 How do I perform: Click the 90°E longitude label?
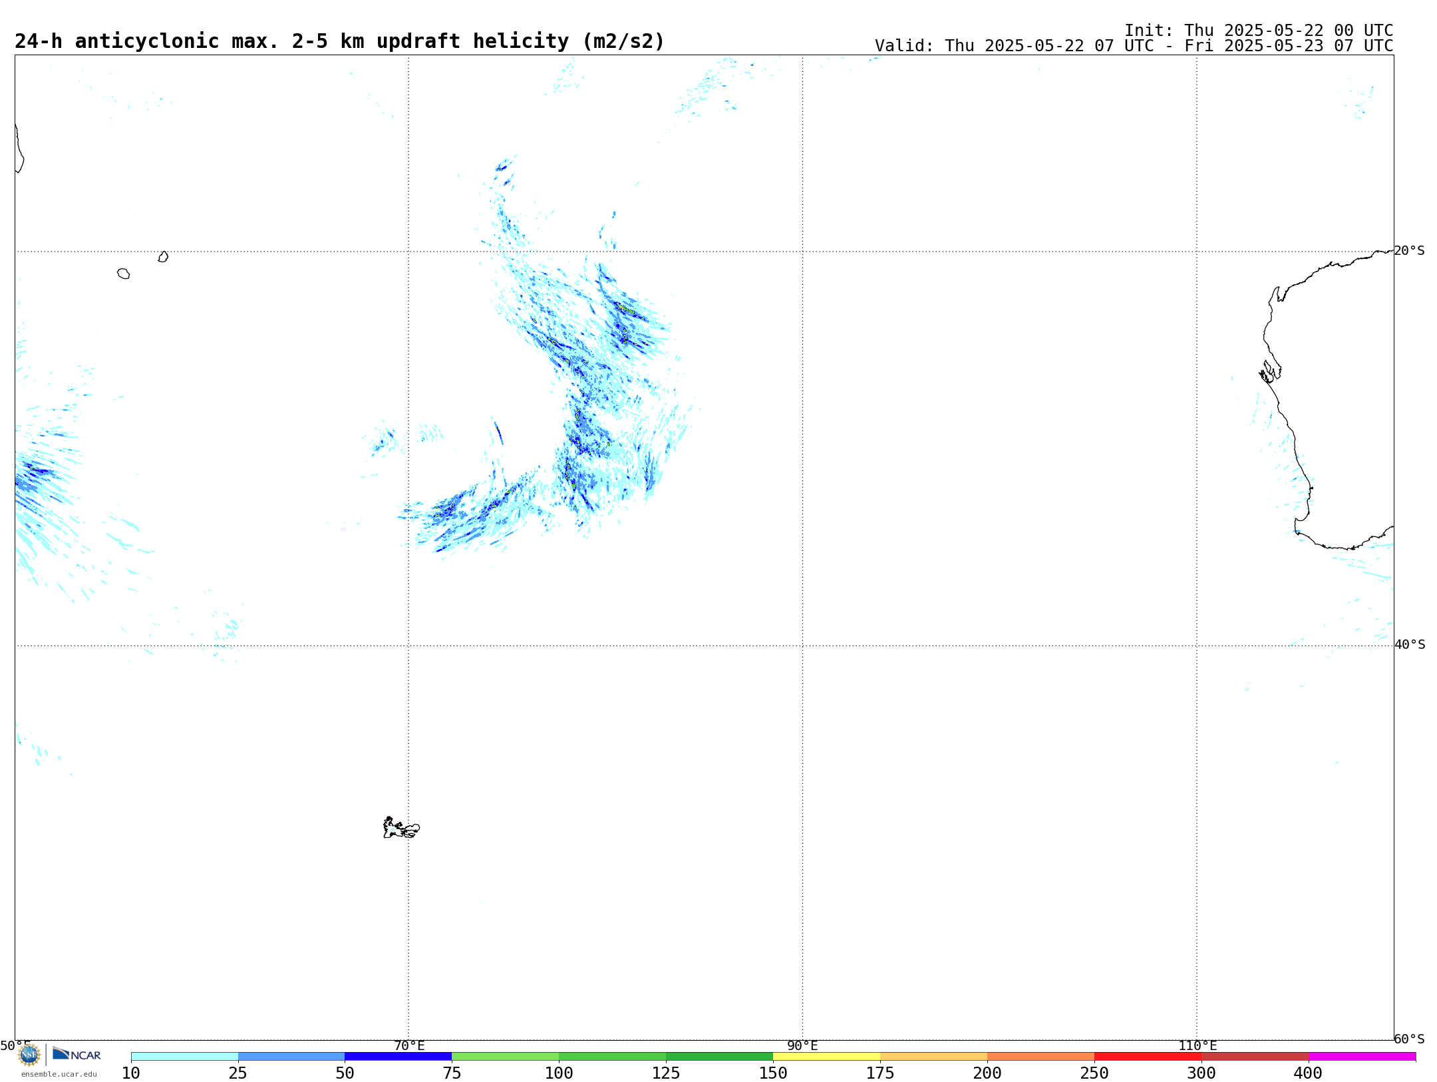(x=802, y=1045)
